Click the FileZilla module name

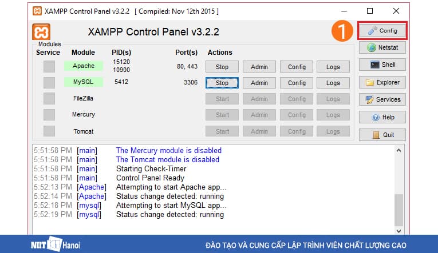click(x=83, y=98)
